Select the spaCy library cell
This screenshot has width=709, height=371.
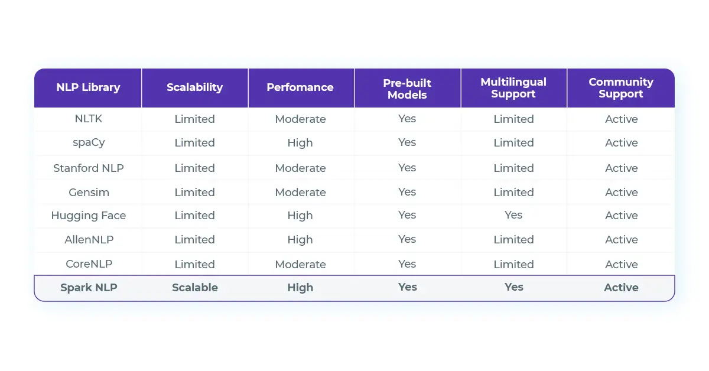tap(88, 143)
